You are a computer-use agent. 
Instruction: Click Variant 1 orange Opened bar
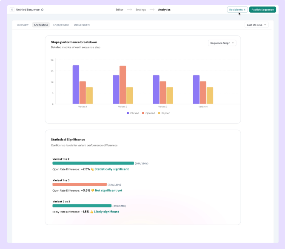pyautogui.click(x=83, y=92)
